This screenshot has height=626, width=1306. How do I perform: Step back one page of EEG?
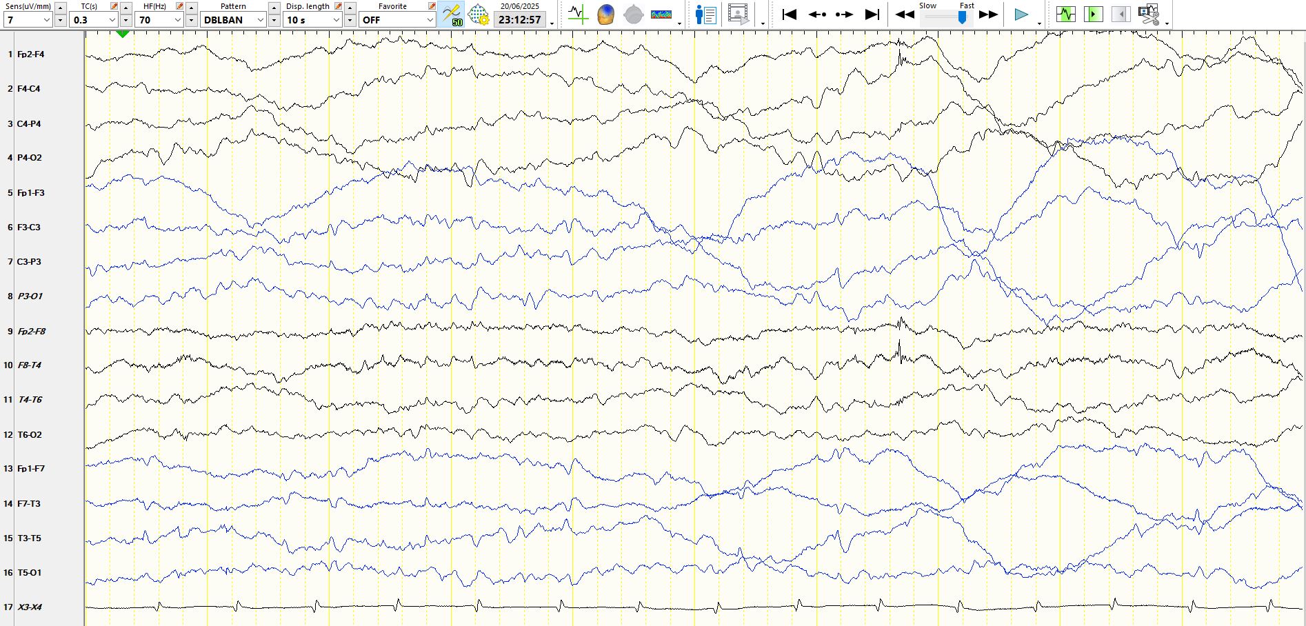817,14
